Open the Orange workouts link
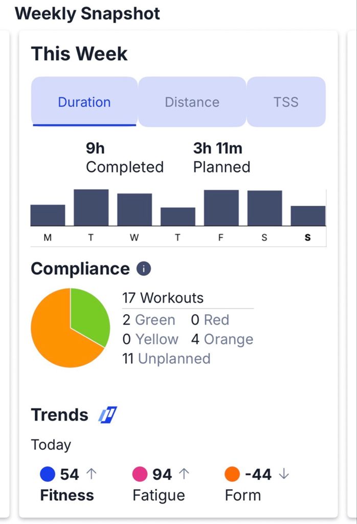The image size is (357, 524). (x=228, y=339)
